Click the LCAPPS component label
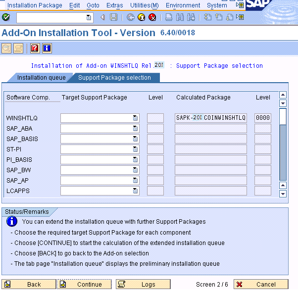 [x=18, y=191]
